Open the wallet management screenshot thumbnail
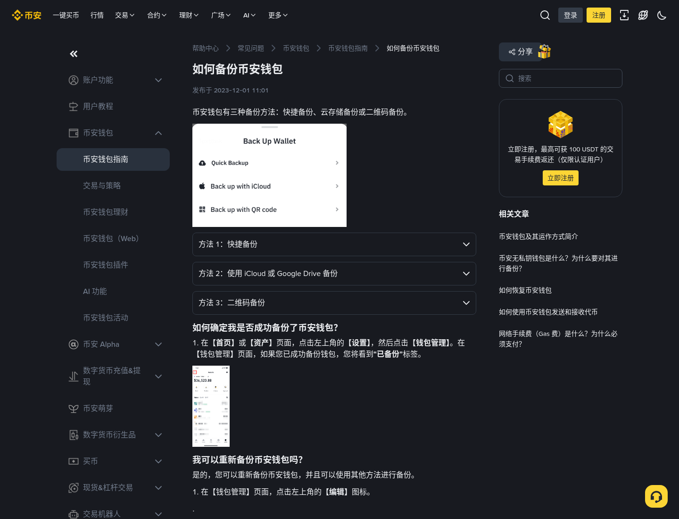The height and width of the screenshot is (519, 679). [x=211, y=406]
